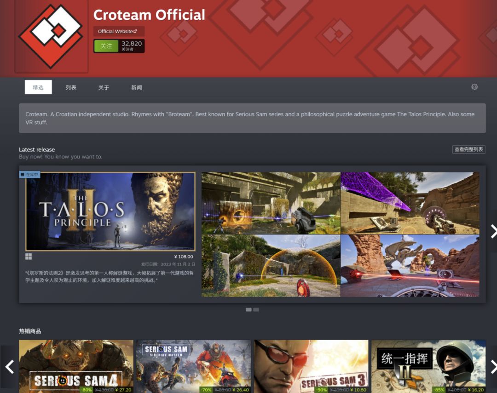Click the -85% discount on 统一指挥 II

[439, 390]
